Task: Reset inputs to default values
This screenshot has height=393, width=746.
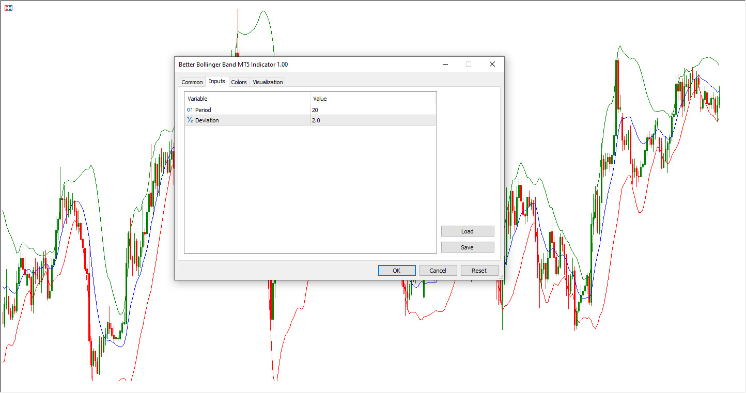Action: (479, 271)
